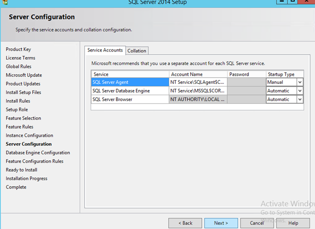
Task: Click the Service column header
Action: (130, 74)
